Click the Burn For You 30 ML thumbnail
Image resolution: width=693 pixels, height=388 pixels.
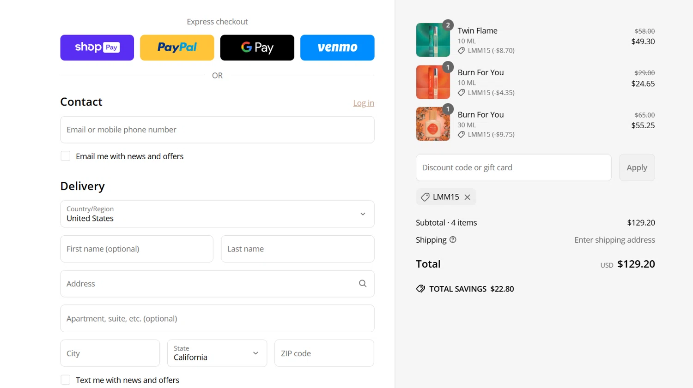[433, 124]
